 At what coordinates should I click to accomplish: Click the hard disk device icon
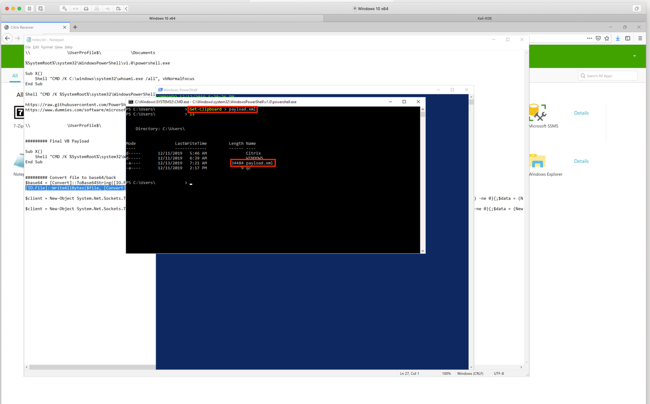tap(86, 9)
